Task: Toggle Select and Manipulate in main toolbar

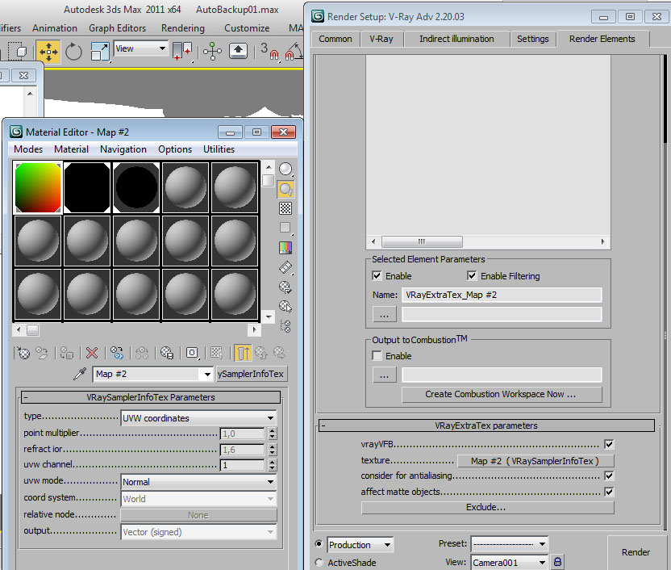Action: coord(212,52)
